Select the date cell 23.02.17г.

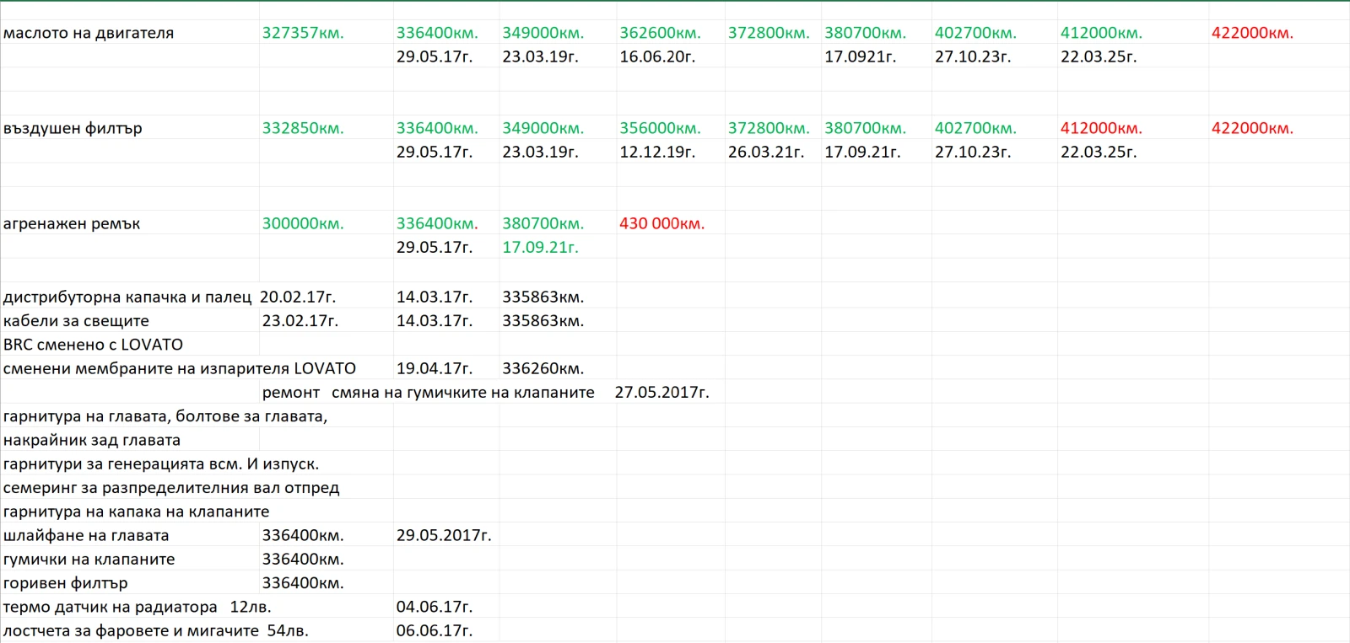pos(300,320)
